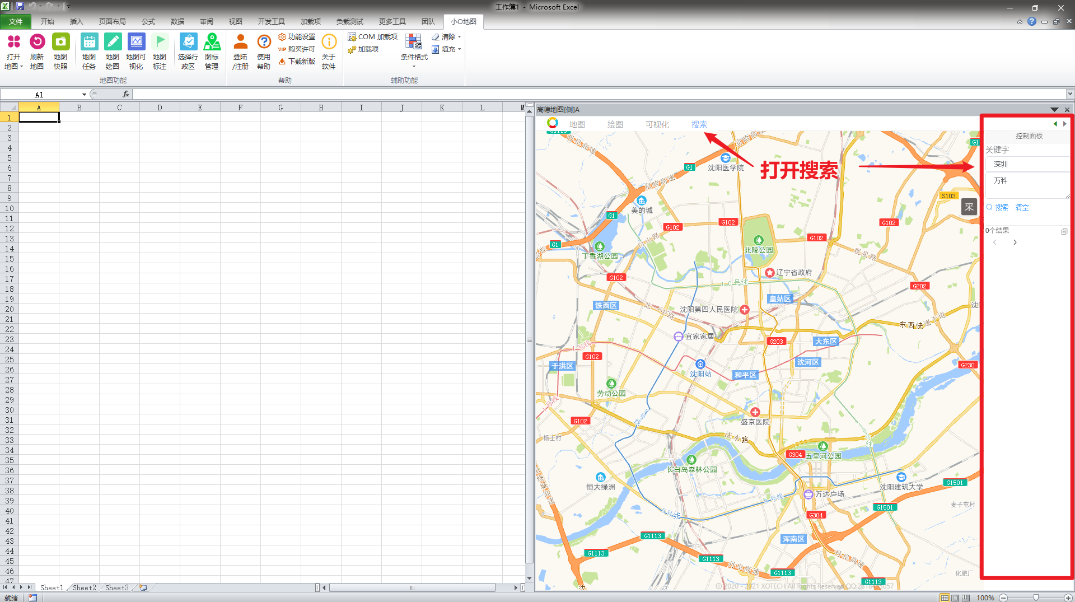Click the 清空 link to clear keywords

tap(1022, 207)
